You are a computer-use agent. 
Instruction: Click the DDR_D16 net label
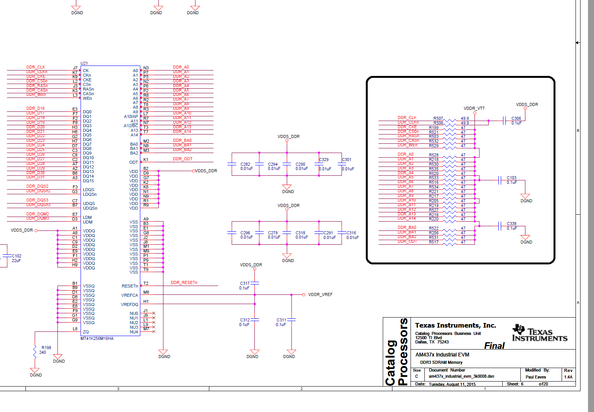(35, 109)
